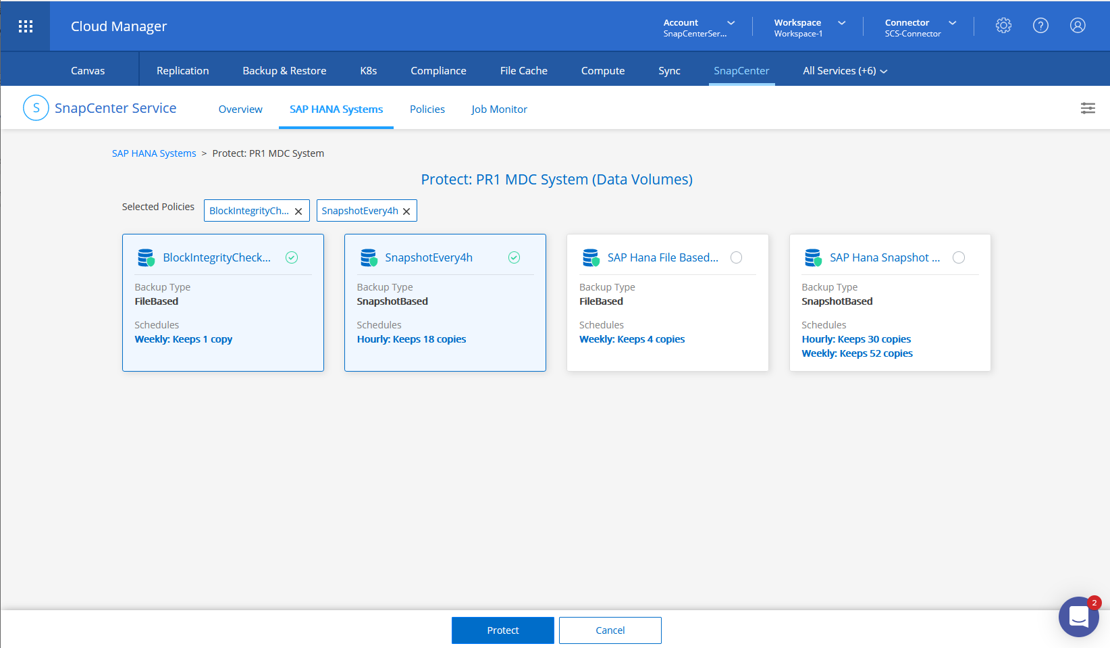Open the settings gear icon
Viewport: 1110px width, 648px height.
point(1003,26)
